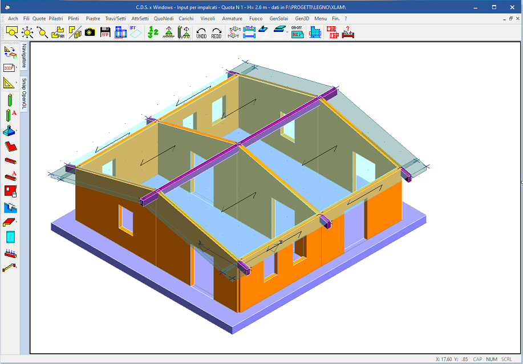Select the green pillar tool in sidebar
This screenshot has height=364, width=523.
10,100
